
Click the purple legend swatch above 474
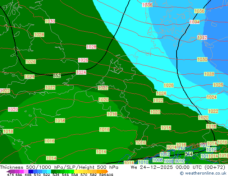[13, 171]
